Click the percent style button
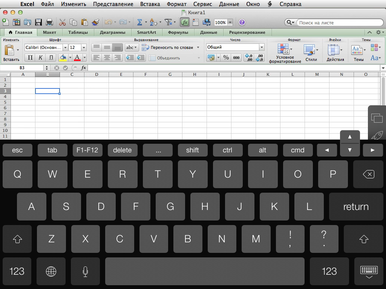386x289 pixels. pos(226,58)
